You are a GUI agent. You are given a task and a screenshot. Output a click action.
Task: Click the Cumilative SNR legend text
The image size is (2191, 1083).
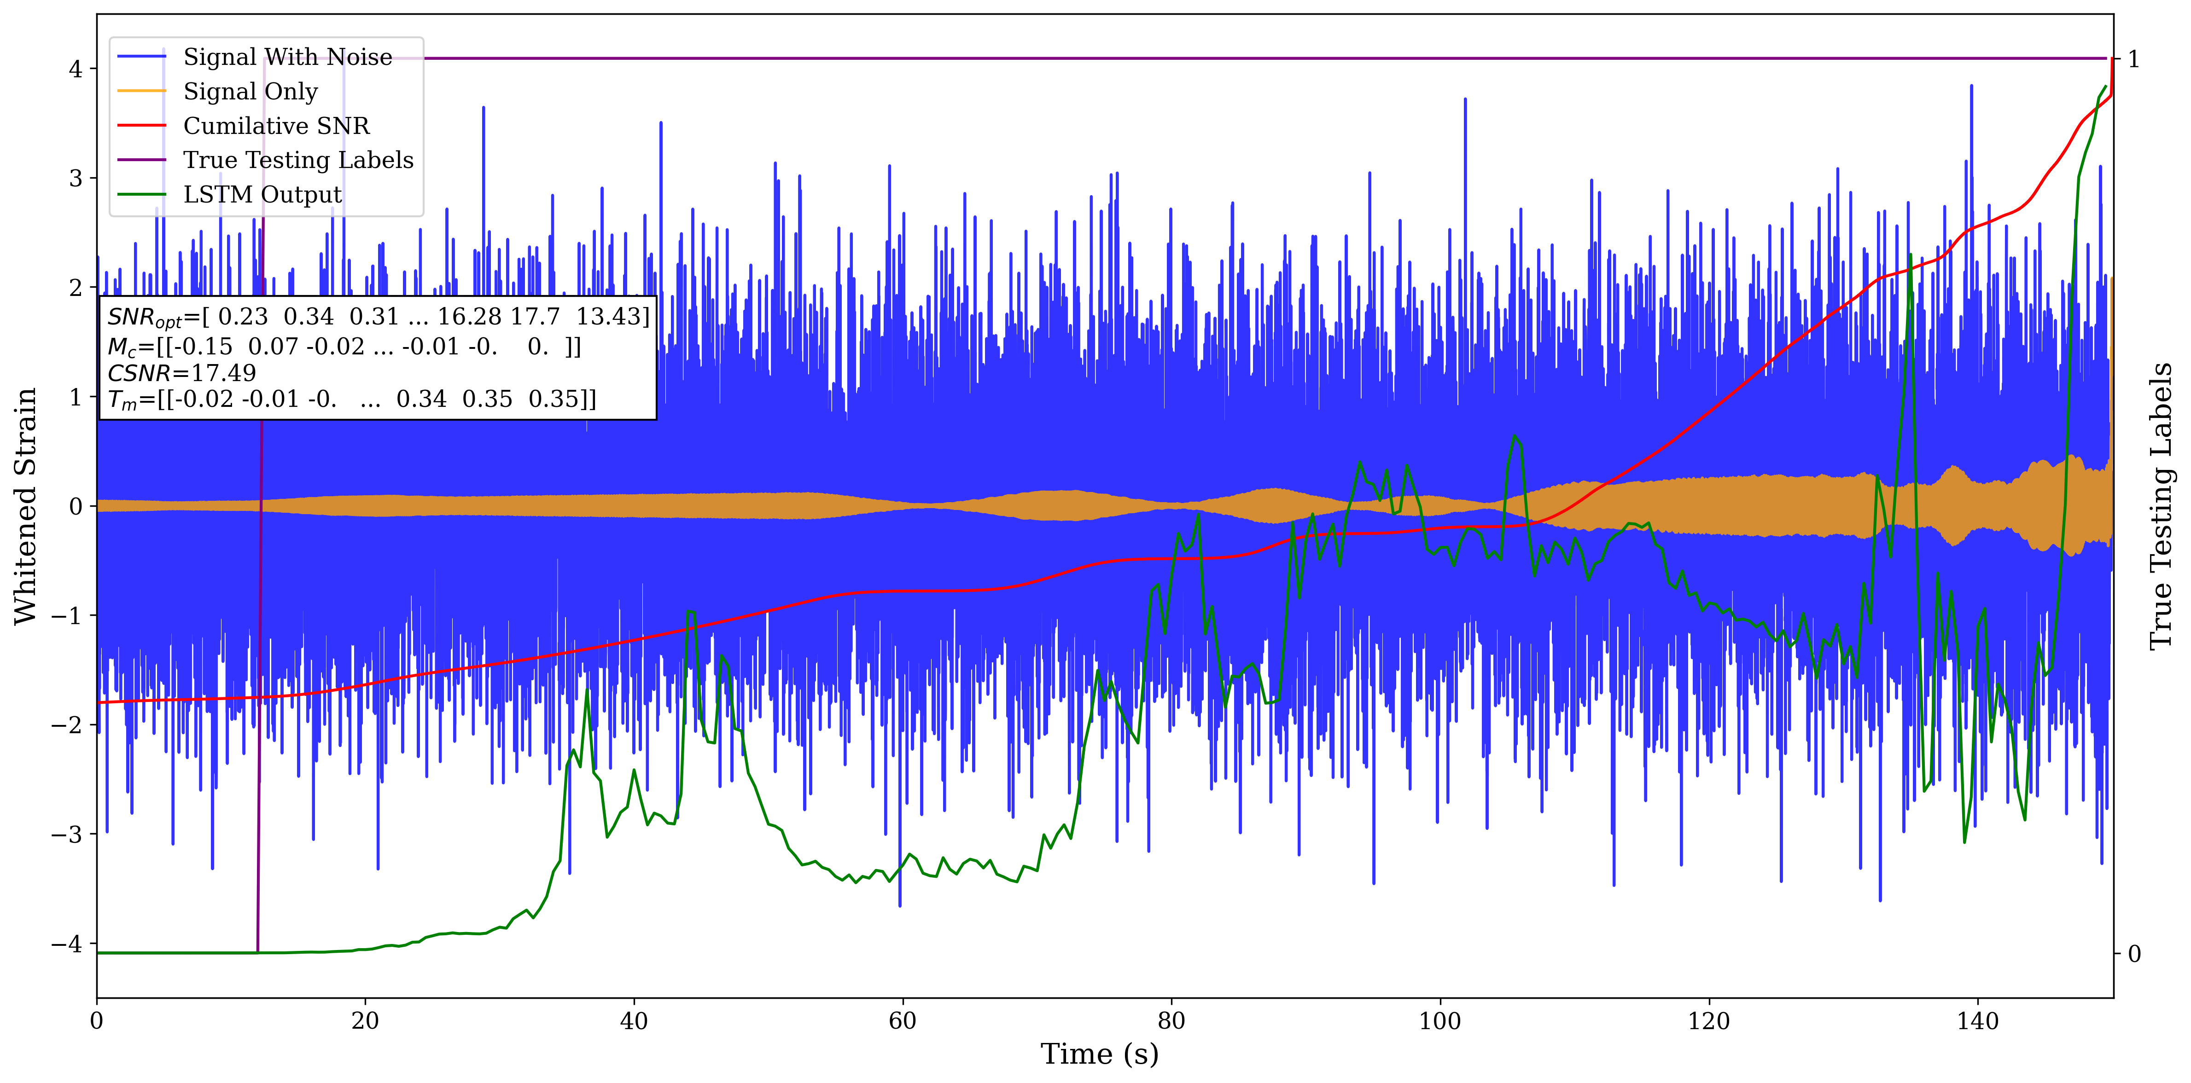(276, 126)
